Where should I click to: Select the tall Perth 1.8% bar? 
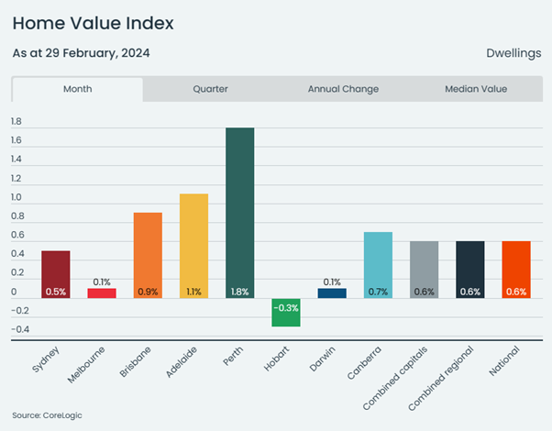point(239,213)
